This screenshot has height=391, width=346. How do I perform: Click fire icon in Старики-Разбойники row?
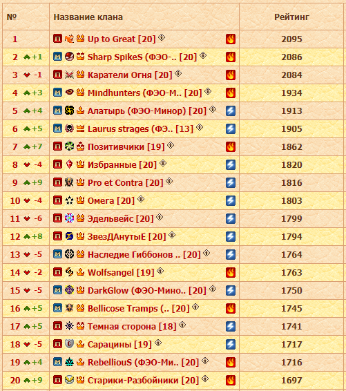(231, 380)
